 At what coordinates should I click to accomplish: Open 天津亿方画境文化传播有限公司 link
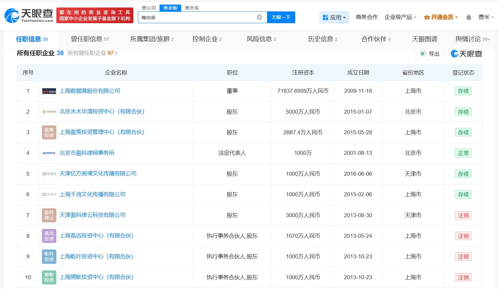coord(98,173)
